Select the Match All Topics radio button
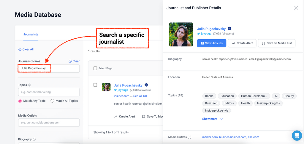The width and height of the screenshot is (304, 144). pyautogui.click(x=52, y=101)
